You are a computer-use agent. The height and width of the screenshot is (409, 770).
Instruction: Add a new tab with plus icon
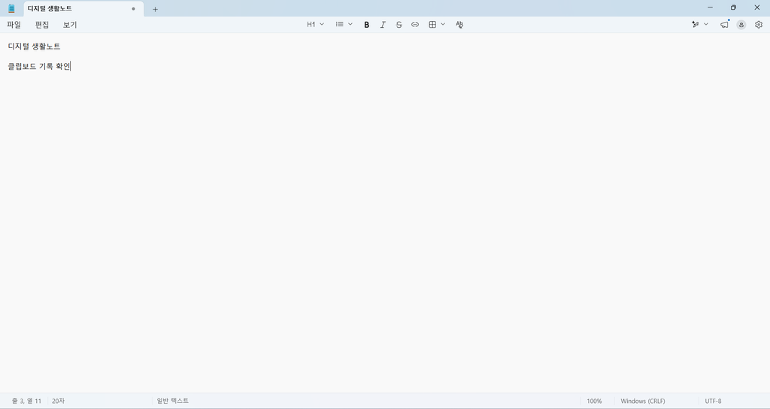point(155,9)
